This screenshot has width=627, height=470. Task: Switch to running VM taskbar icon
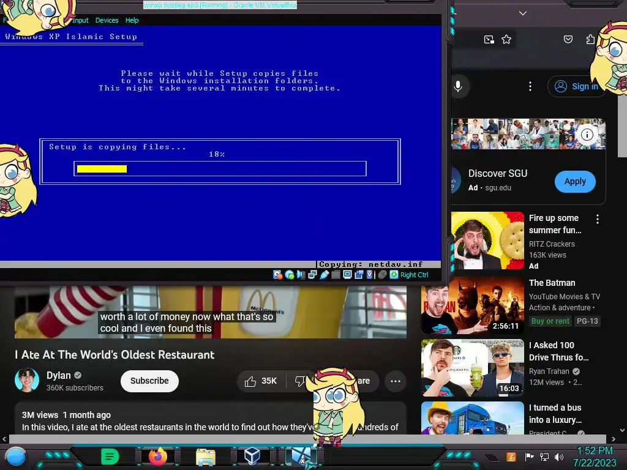click(301, 457)
